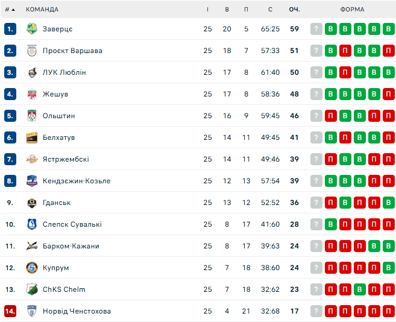Screen dimensions: 396x322
Task: Click the blue rank 1 position badge
Action: tap(10, 29)
